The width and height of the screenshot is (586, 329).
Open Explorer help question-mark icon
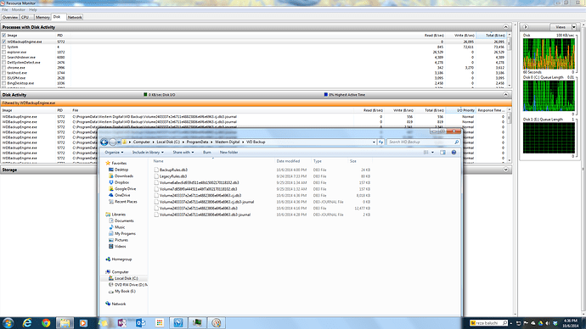pyautogui.click(x=454, y=153)
